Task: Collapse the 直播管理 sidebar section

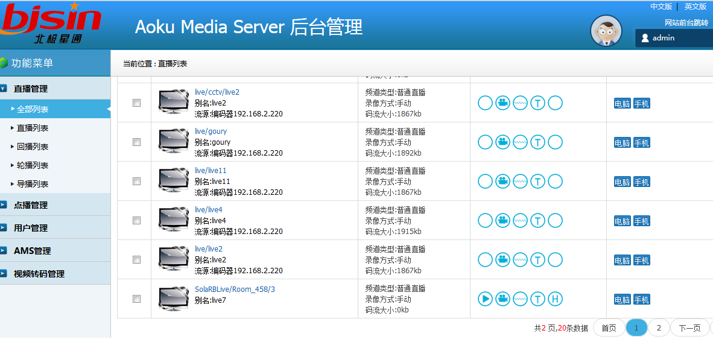Action: (31, 89)
